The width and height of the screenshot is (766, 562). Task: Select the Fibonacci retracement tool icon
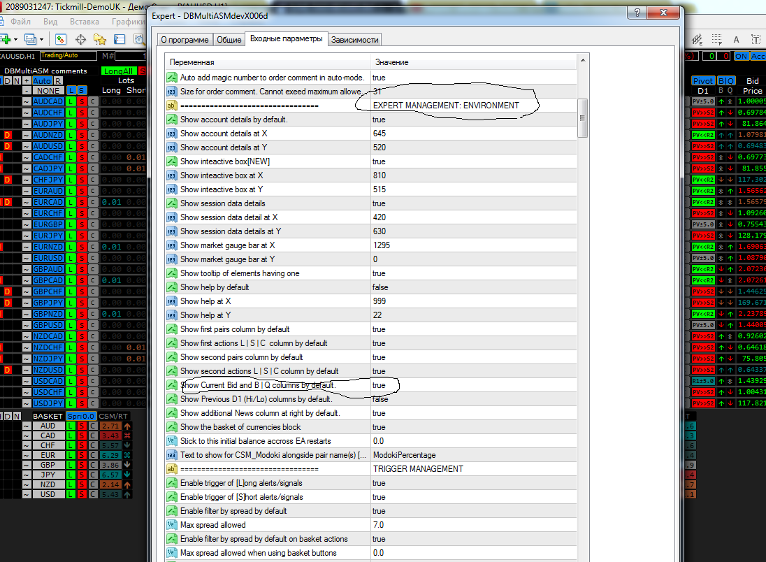pos(716,39)
